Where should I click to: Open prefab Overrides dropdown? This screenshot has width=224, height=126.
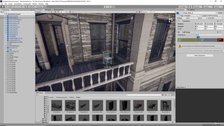point(215,18)
